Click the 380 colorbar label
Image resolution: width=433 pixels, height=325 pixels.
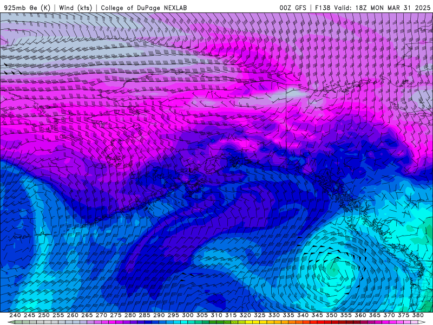(x=418, y=315)
